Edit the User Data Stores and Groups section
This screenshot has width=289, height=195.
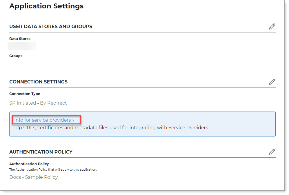[x=272, y=27]
